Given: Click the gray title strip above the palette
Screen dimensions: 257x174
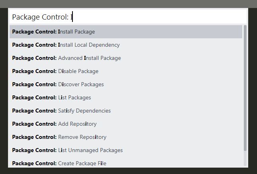Looking at the screenshot, I should tap(128, 4).
